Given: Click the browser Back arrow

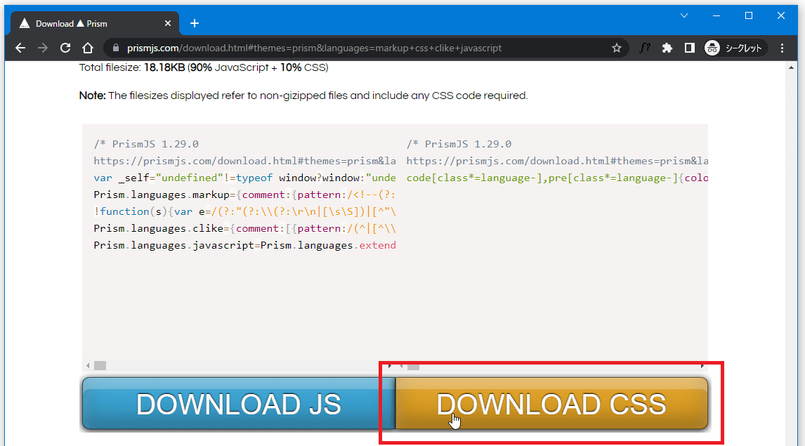Looking at the screenshot, I should click(x=20, y=48).
